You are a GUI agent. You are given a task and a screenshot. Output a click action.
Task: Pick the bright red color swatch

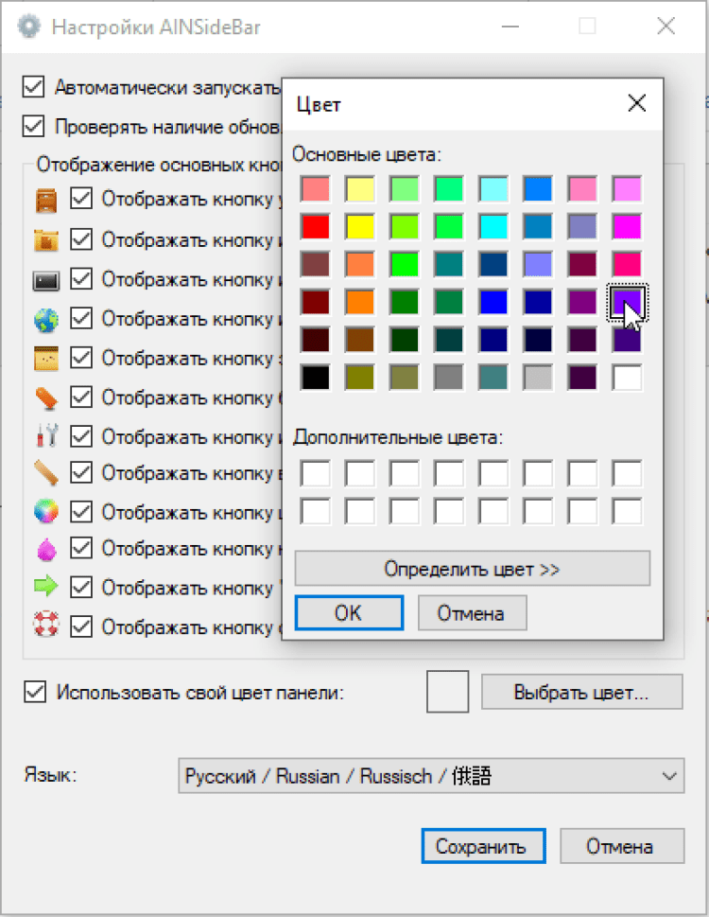316,226
